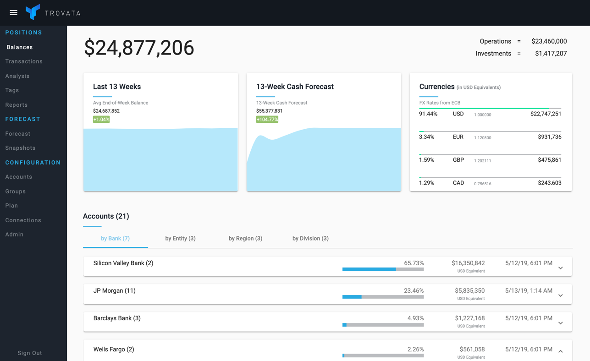This screenshot has height=361, width=590.
Task: Switch to the by Entity tab
Action: (x=180, y=238)
